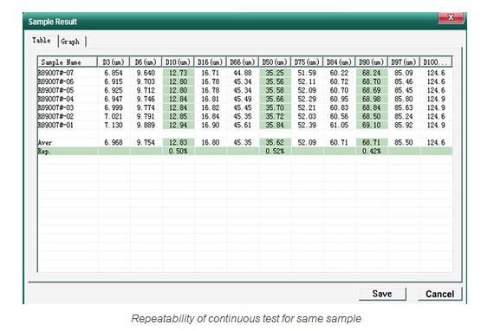Image resolution: width=494 pixels, height=331 pixels.
Task: Click the Aver row label
Action: (x=45, y=142)
